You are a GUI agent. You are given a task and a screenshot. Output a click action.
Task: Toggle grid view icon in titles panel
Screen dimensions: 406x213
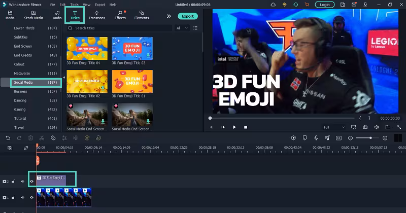tap(195, 28)
